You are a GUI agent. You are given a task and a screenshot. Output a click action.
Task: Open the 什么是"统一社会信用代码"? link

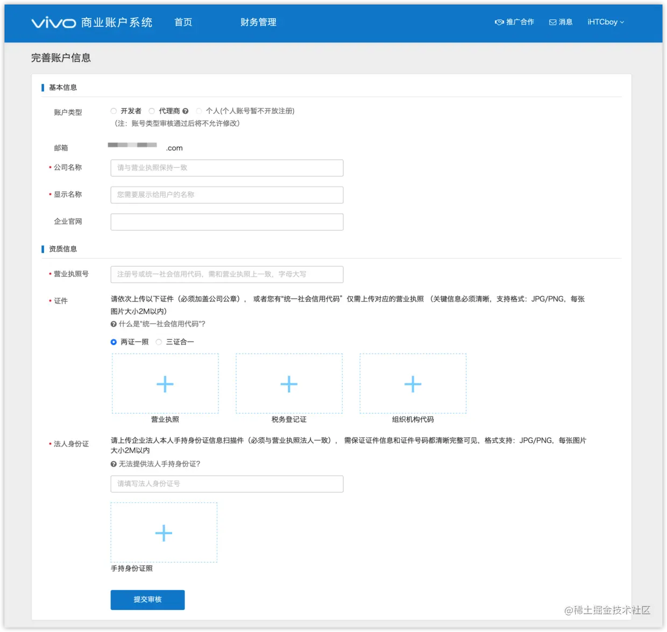pos(162,324)
